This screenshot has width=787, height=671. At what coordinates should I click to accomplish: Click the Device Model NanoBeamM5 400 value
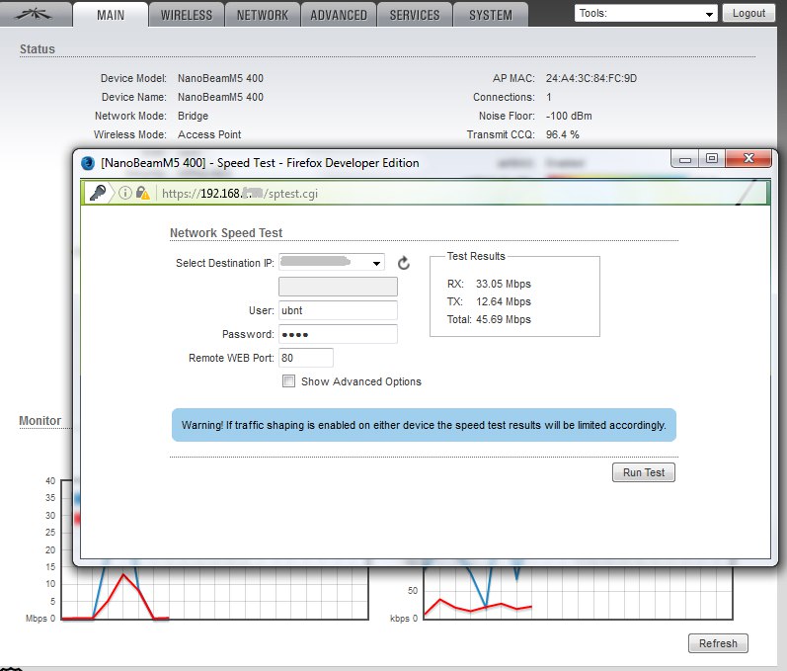220,78
